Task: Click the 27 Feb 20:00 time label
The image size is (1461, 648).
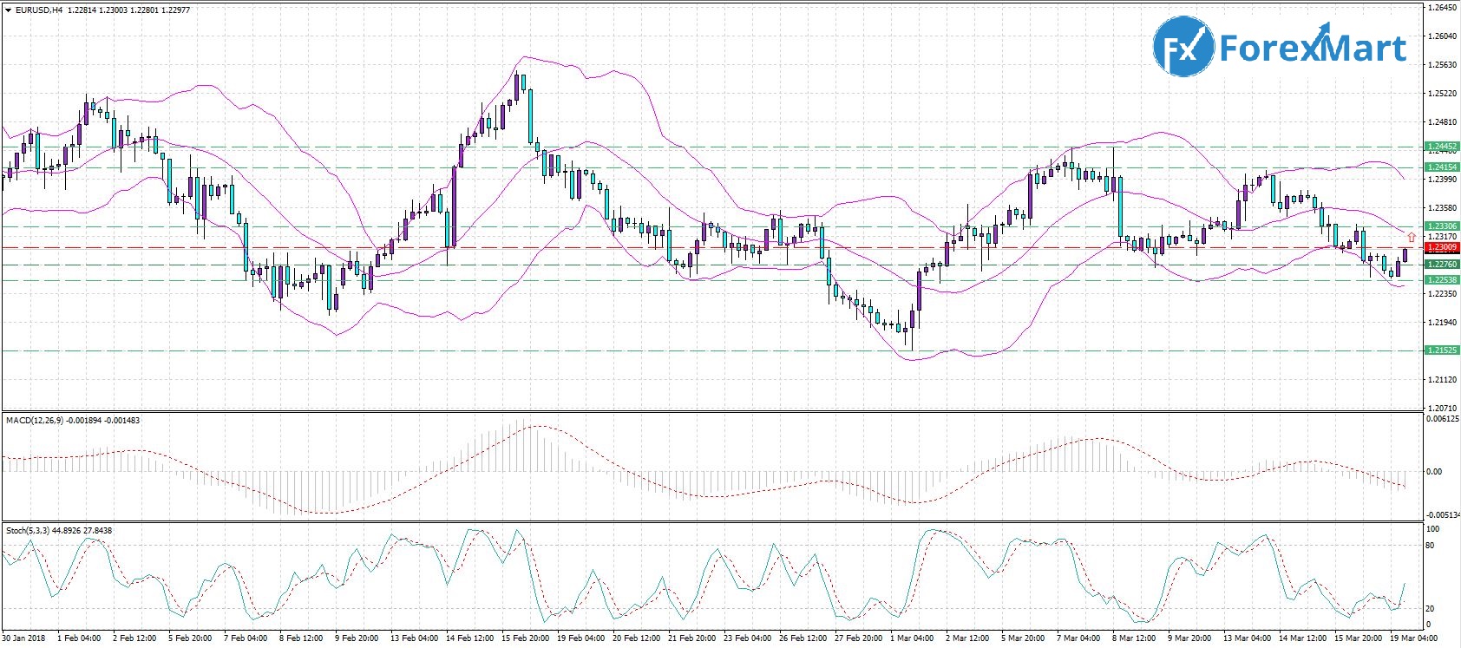Action: coord(858,638)
